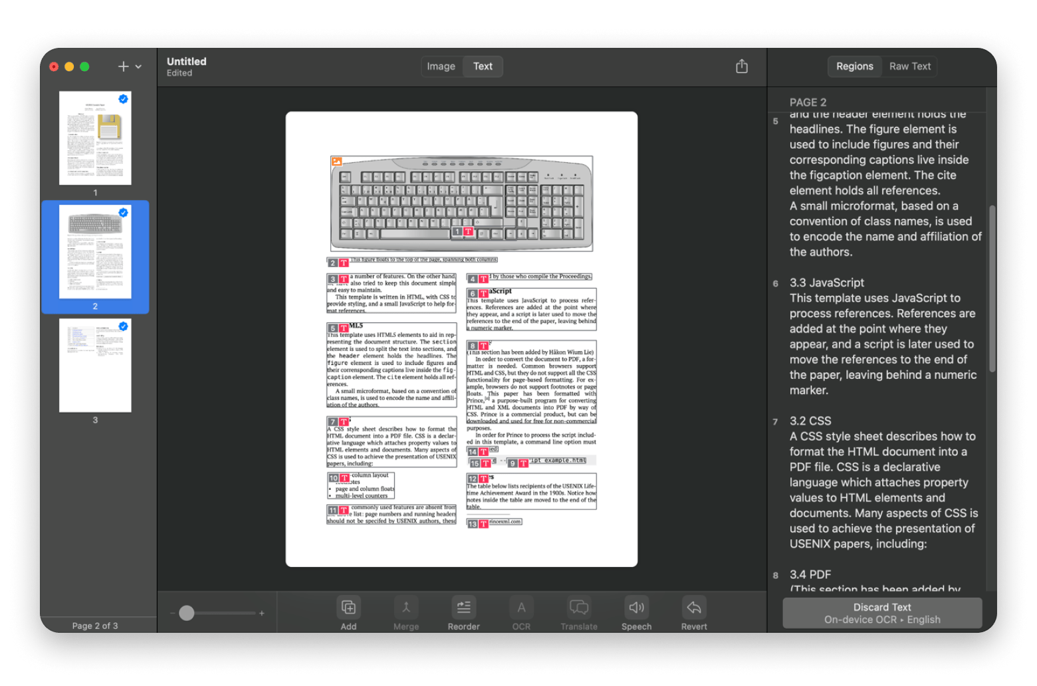This screenshot has height=686, width=1037.
Task: Click the Discard Text button
Action: [x=882, y=606]
